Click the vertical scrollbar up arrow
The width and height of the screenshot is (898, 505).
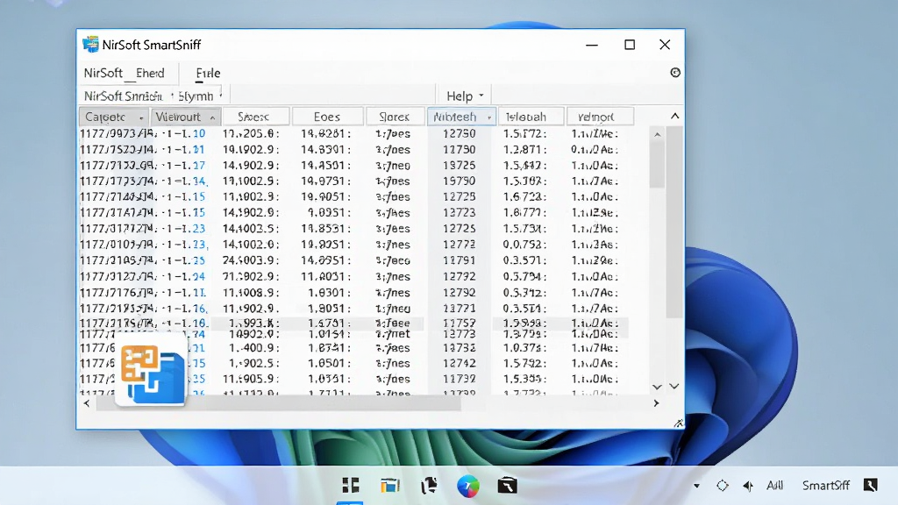(658, 134)
